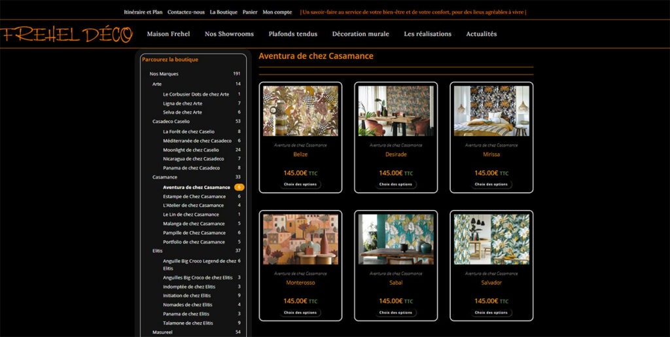Open the Décoration murale menu
Image resolution: width=670 pixels, height=337 pixels.
tap(361, 34)
